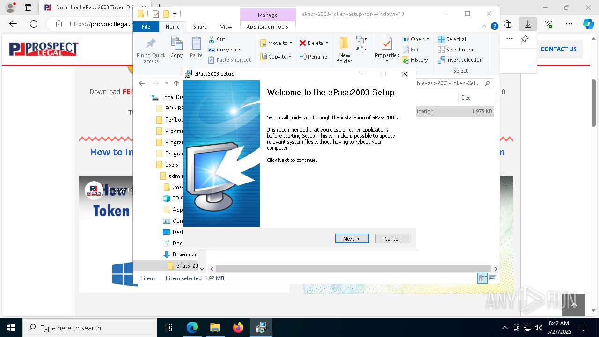Image resolution: width=599 pixels, height=337 pixels.
Task: Click Explorer up directory arrow
Action: click(x=176, y=83)
